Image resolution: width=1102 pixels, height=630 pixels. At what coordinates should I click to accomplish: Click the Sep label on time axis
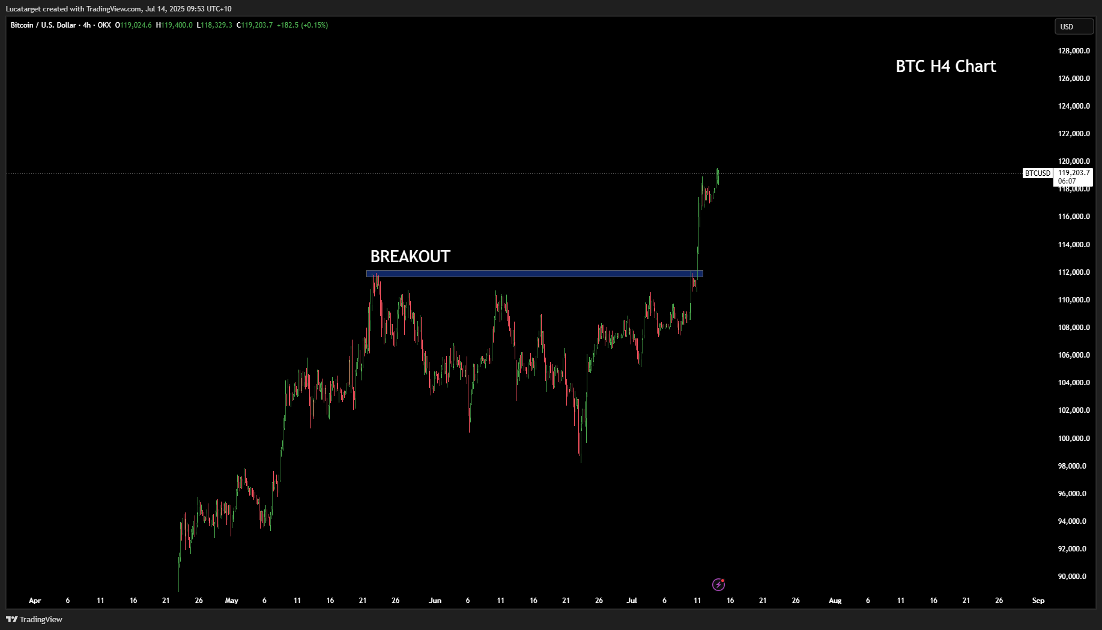point(1038,601)
